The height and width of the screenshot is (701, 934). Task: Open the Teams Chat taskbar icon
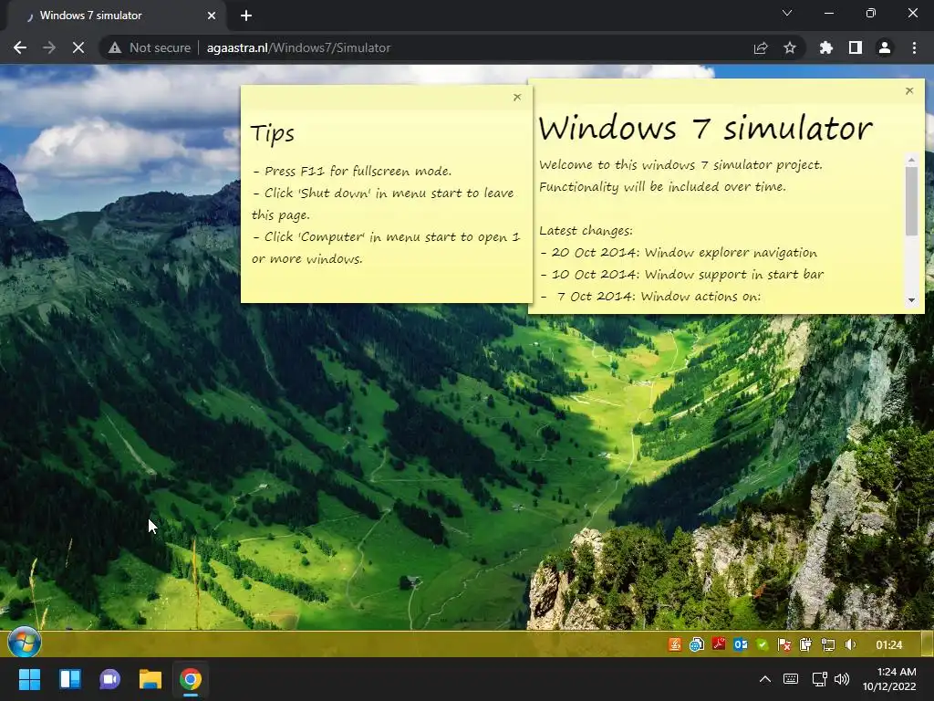109,679
